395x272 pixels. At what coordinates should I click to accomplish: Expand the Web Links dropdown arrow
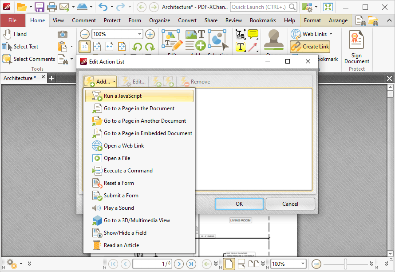(331, 34)
